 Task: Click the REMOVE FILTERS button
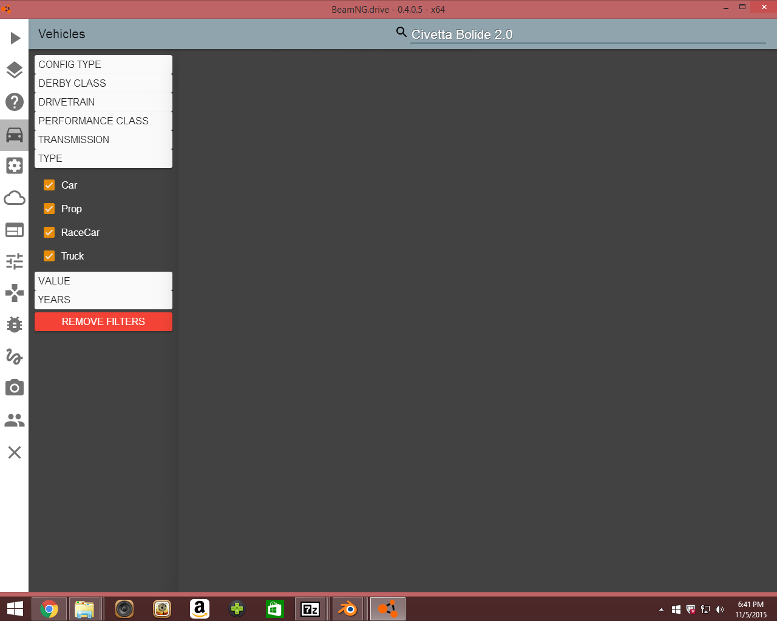(103, 321)
